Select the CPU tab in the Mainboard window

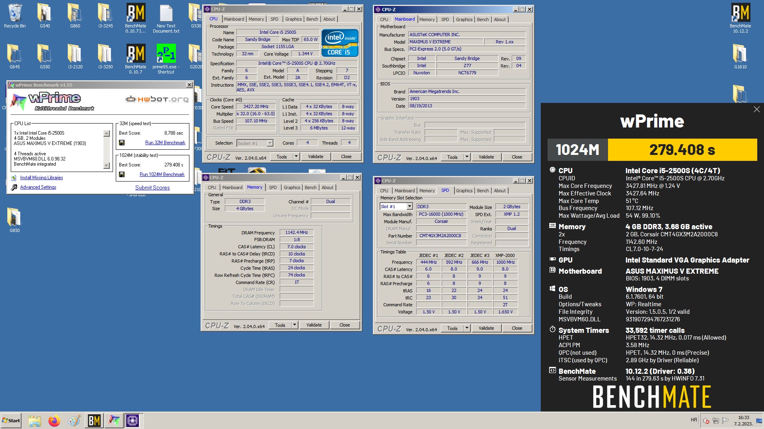click(x=384, y=19)
